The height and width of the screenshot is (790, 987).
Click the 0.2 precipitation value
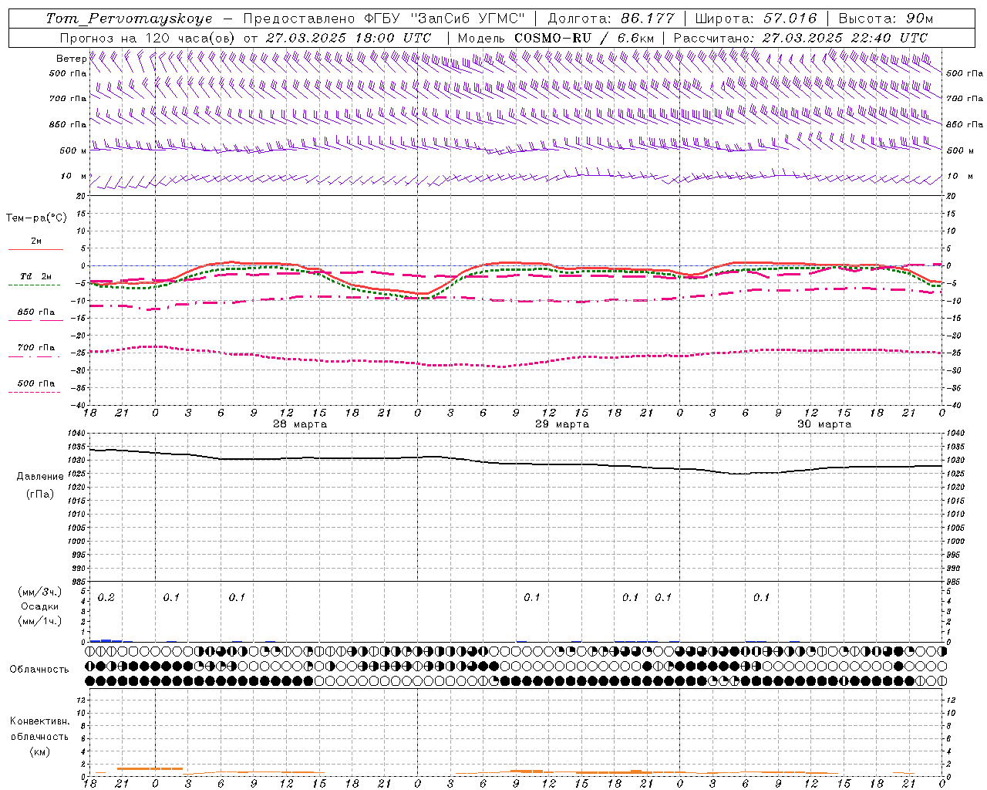[x=106, y=598]
